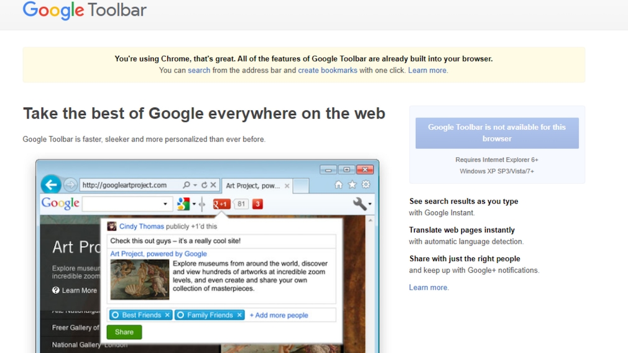
Task: Click 'Share with just the right people' text
Action: tap(464, 259)
